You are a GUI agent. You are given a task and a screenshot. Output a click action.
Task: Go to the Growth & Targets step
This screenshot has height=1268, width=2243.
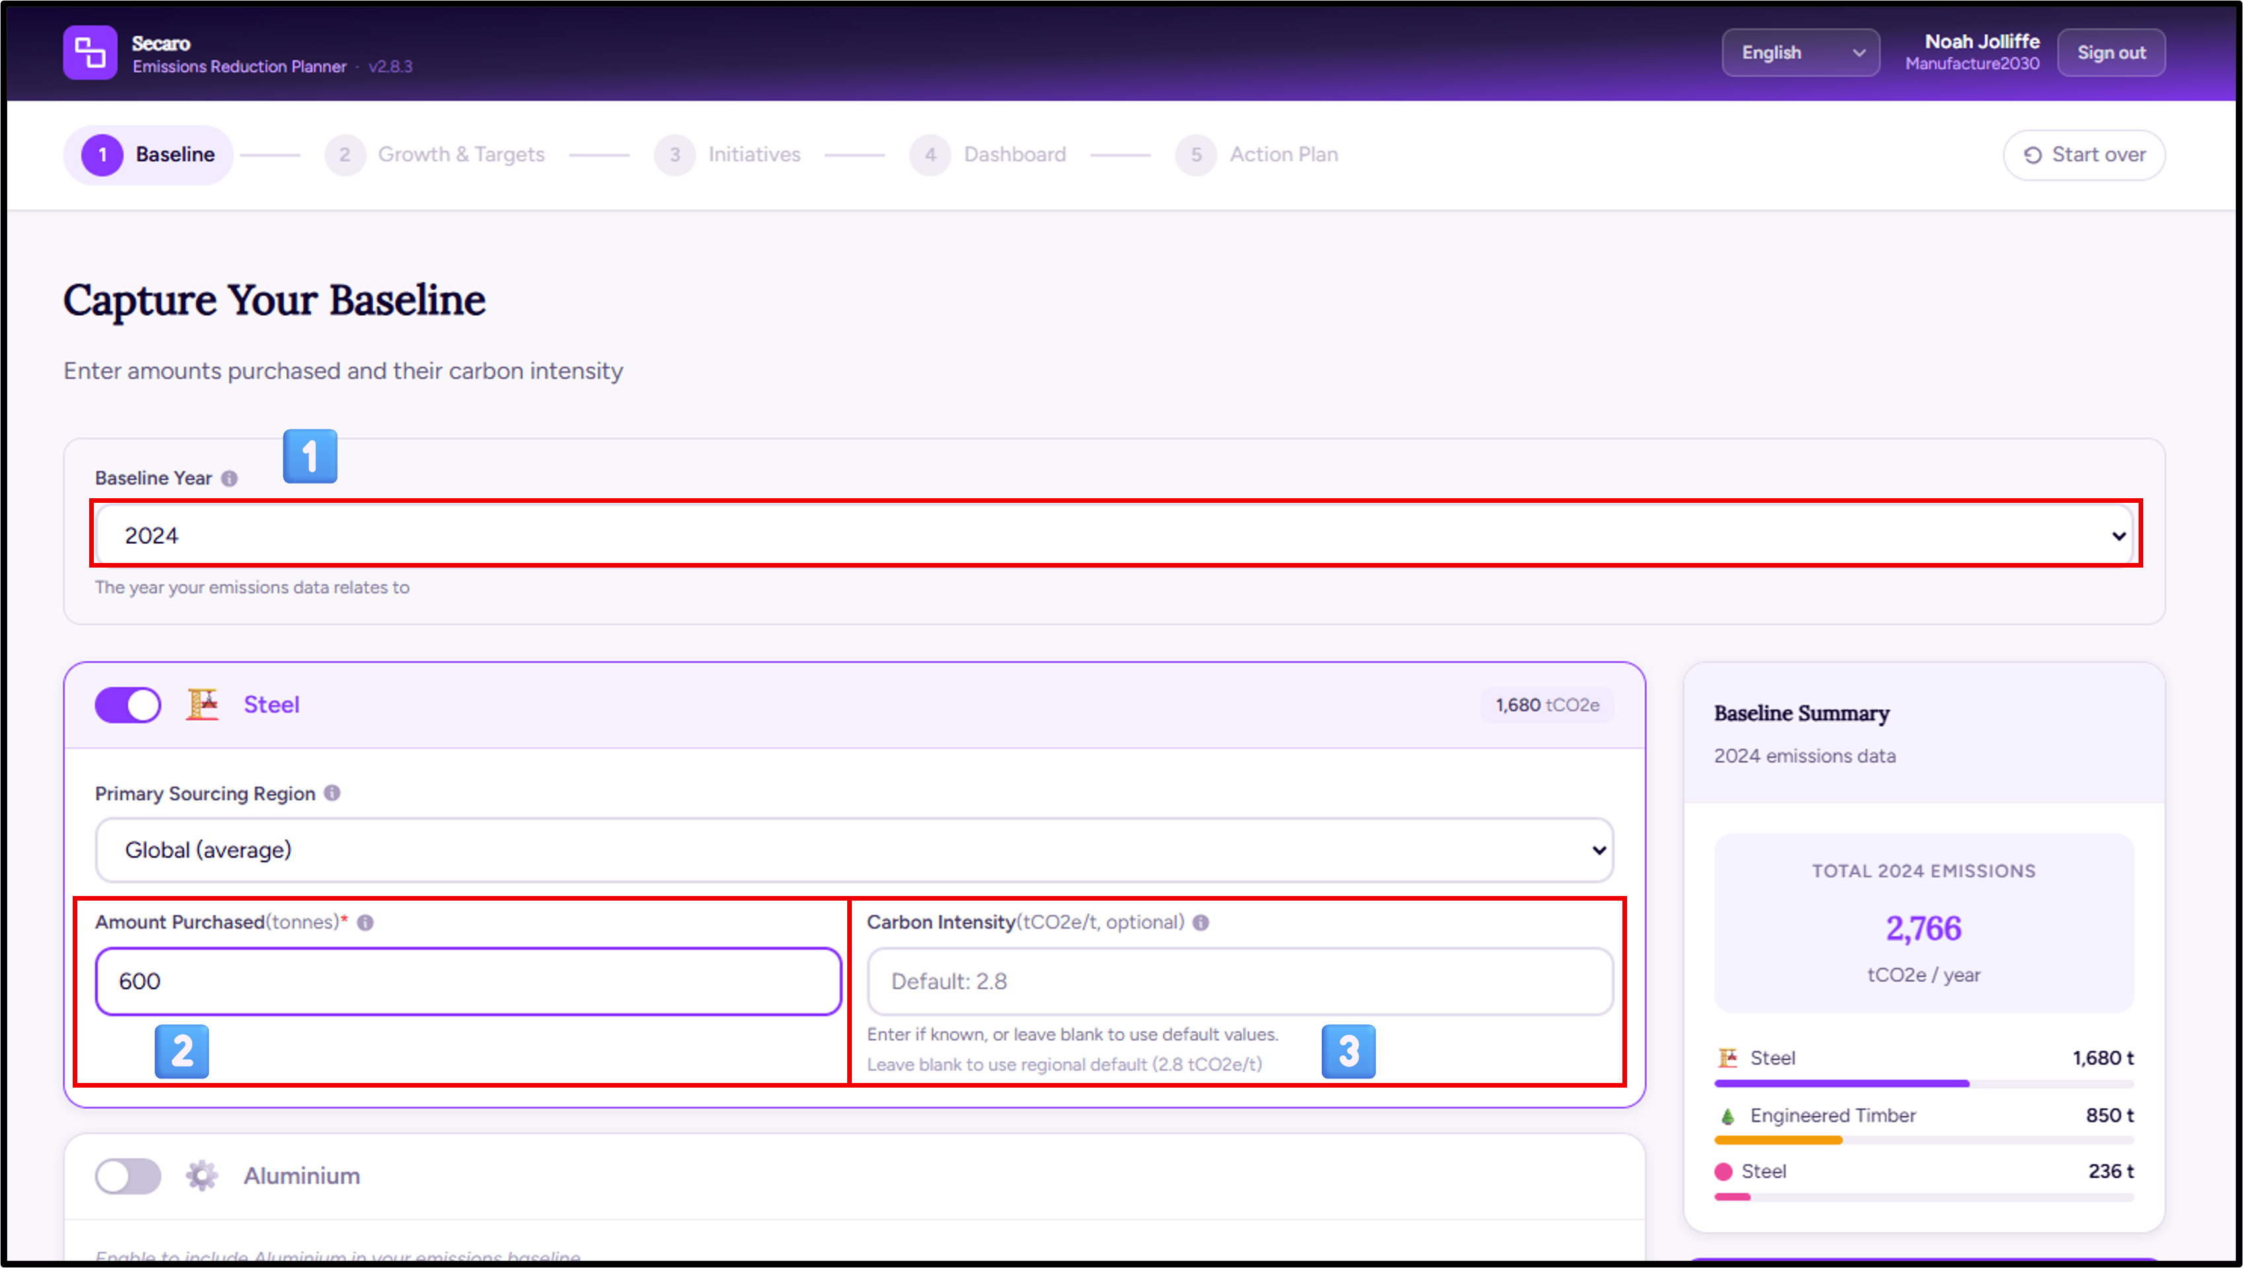[x=436, y=155]
